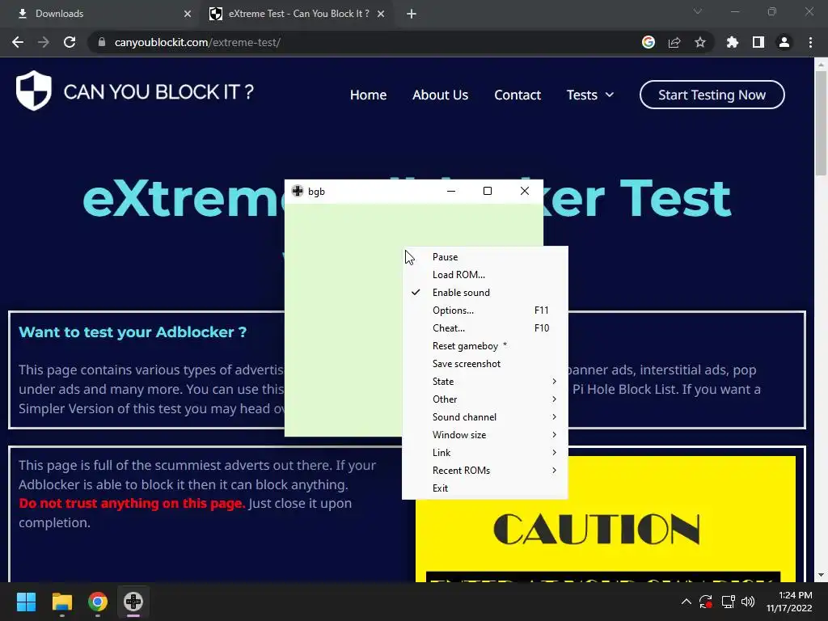Reload the current page

click(70, 42)
